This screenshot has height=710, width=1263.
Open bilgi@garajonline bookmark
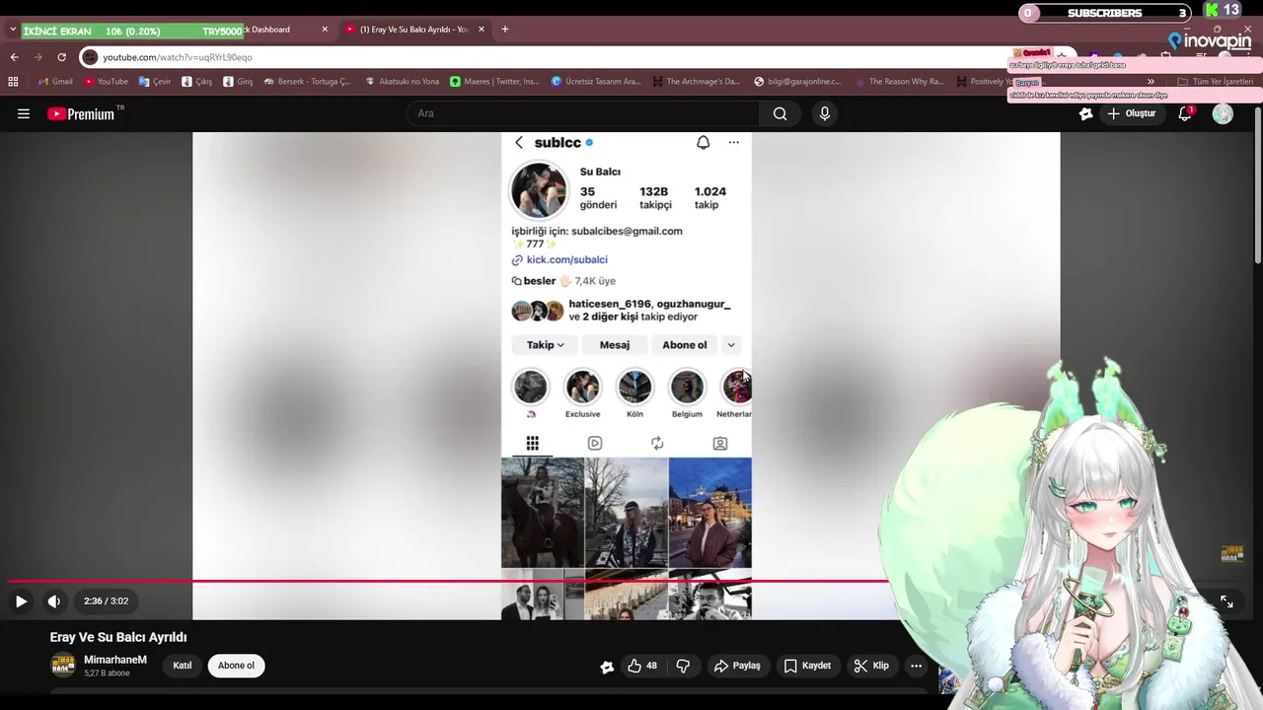point(797,82)
